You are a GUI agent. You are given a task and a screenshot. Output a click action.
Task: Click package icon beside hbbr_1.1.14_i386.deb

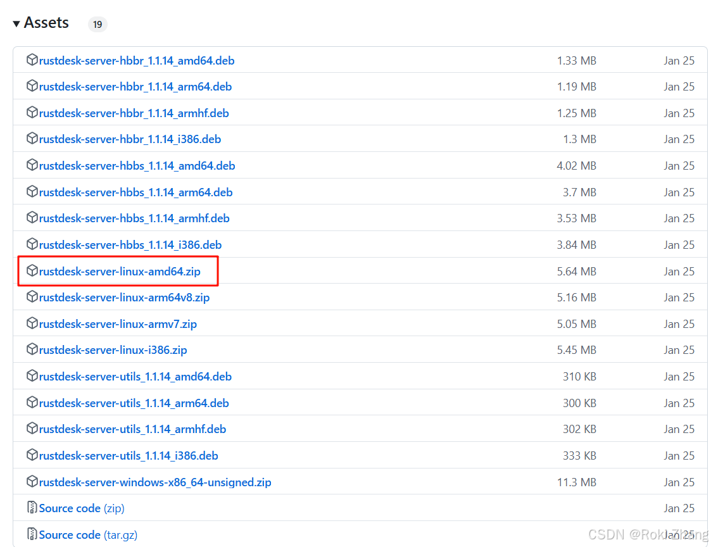pyautogui.click(x=32, y=139)
